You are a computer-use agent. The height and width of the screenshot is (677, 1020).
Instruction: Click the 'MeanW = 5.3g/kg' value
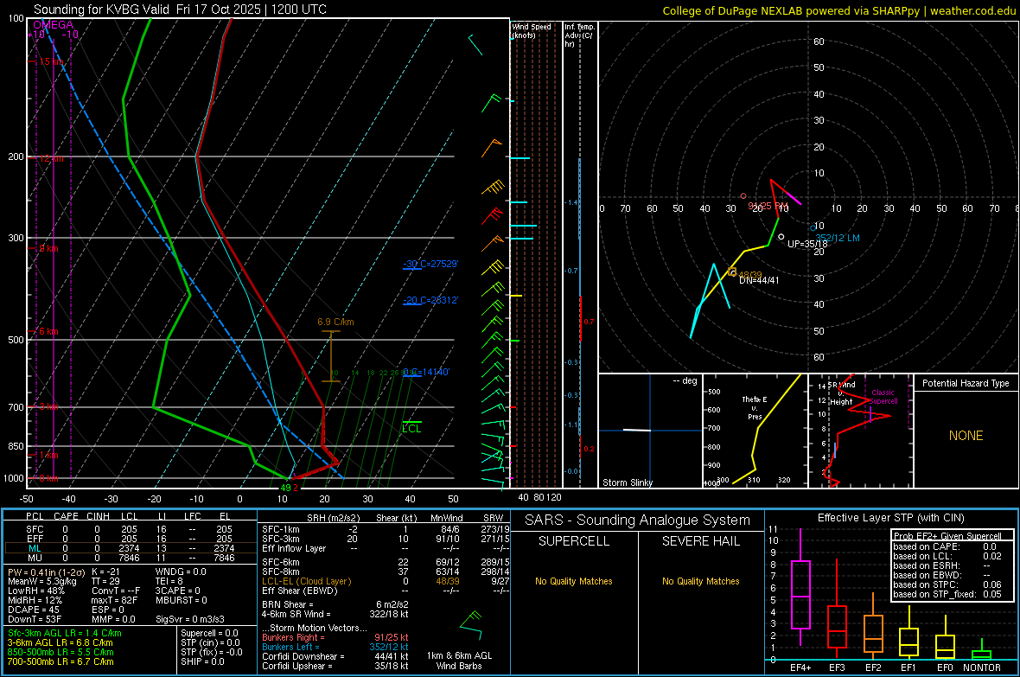pyautogui.click(x=42, y=581)
